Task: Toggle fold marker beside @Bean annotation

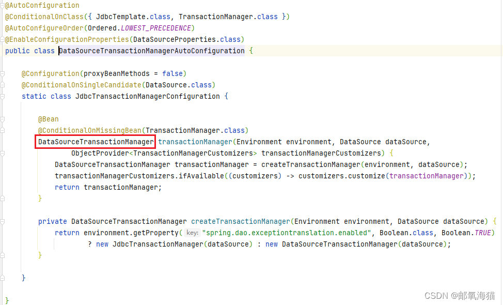Action: tap(2, 119)
